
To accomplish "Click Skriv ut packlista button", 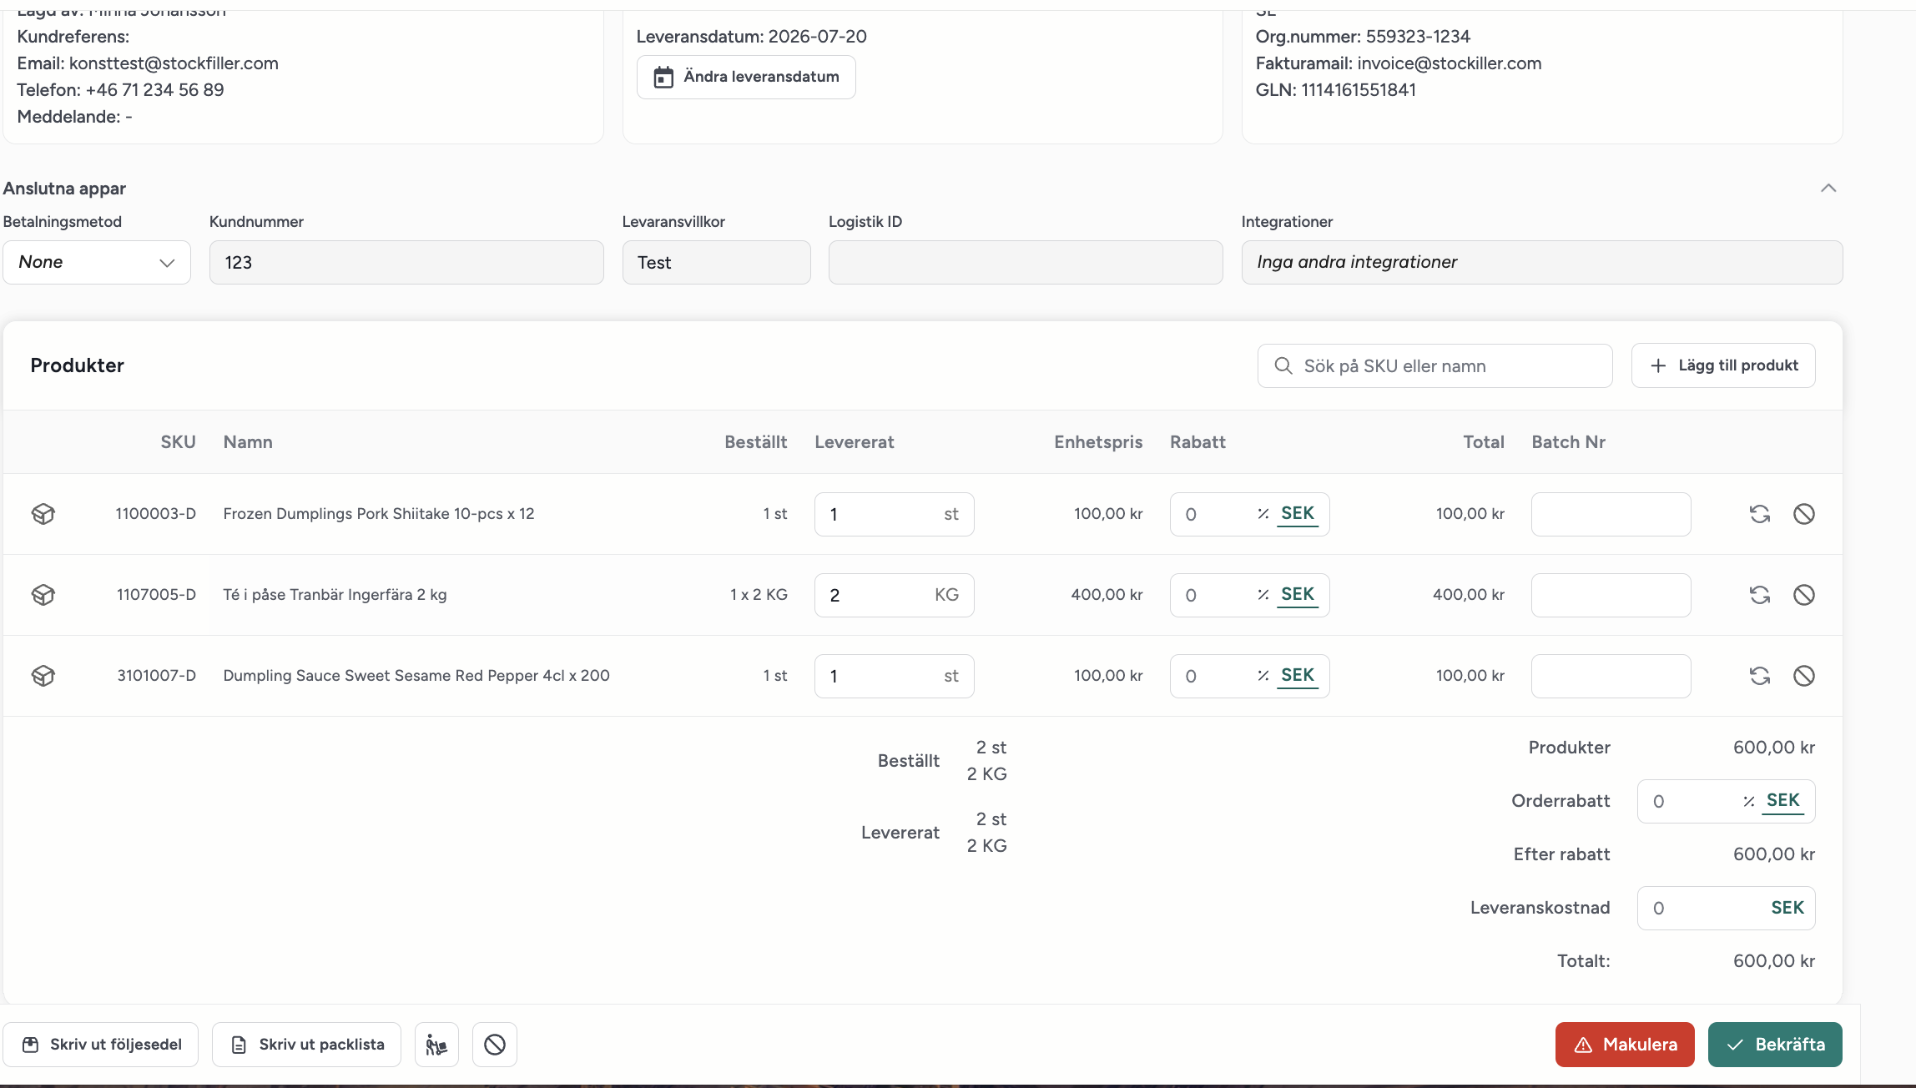I will coord(306,1045).
